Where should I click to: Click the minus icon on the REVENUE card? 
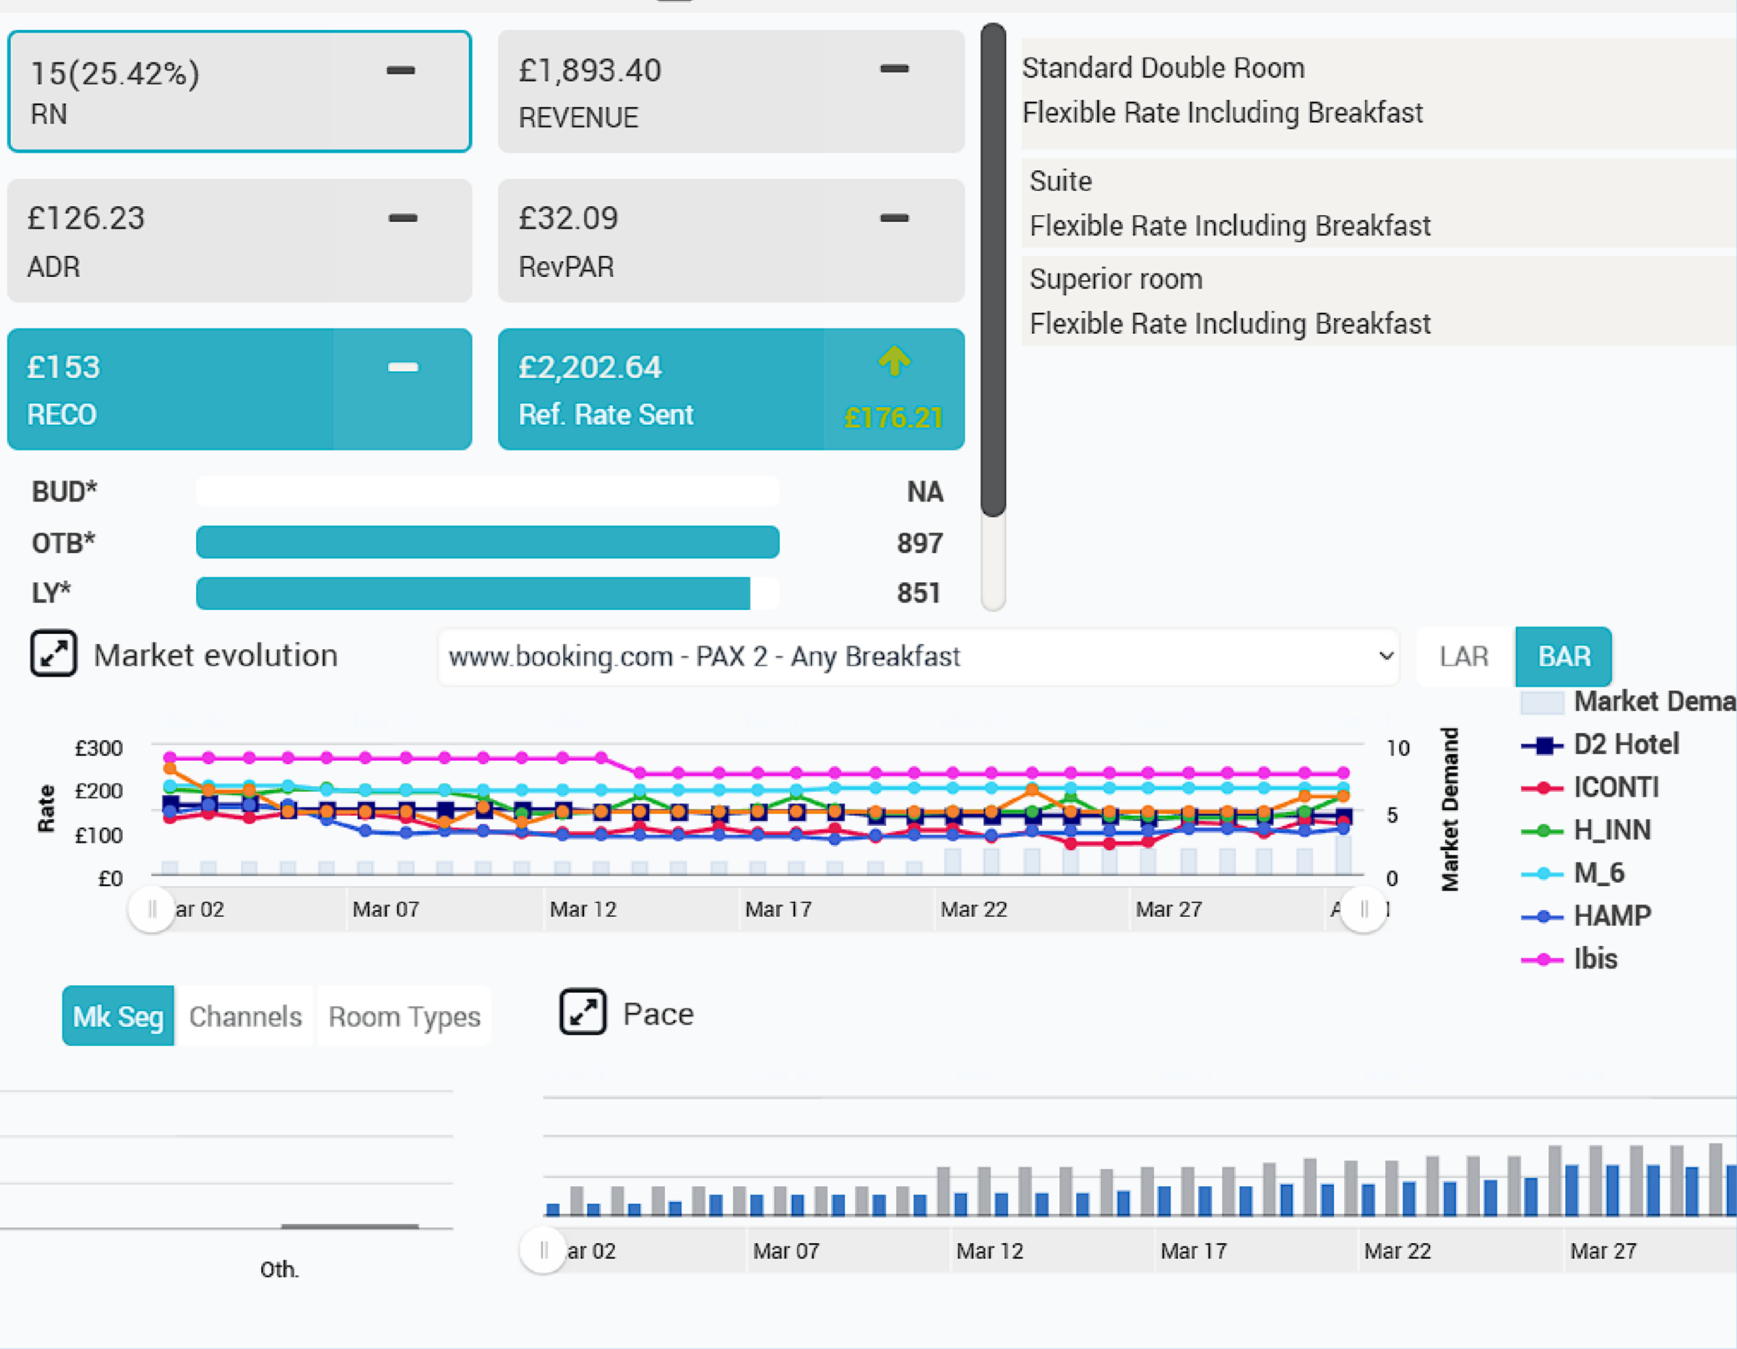(x=895, y=69)
